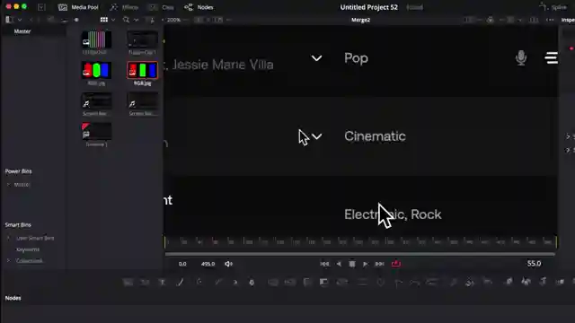This screenshot has height=323, width=575.
Task: Click the bin list layout icon
Action: (x=9, y=20)
